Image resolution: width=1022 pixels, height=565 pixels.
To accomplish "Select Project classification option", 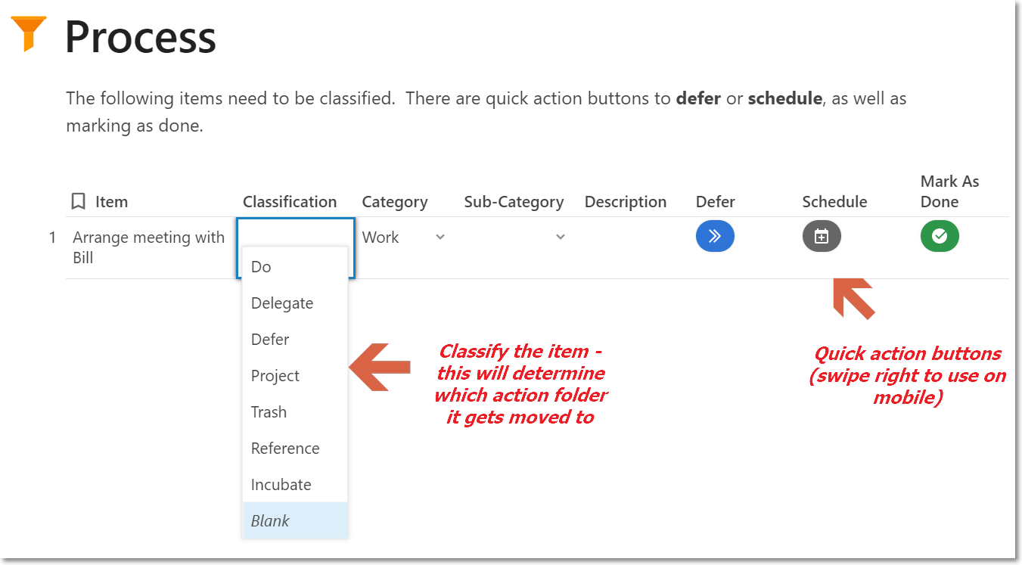I will (x=275, y=376).
